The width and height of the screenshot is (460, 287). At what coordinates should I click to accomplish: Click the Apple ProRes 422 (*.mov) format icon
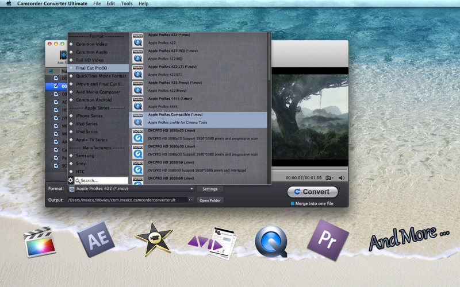137,40
